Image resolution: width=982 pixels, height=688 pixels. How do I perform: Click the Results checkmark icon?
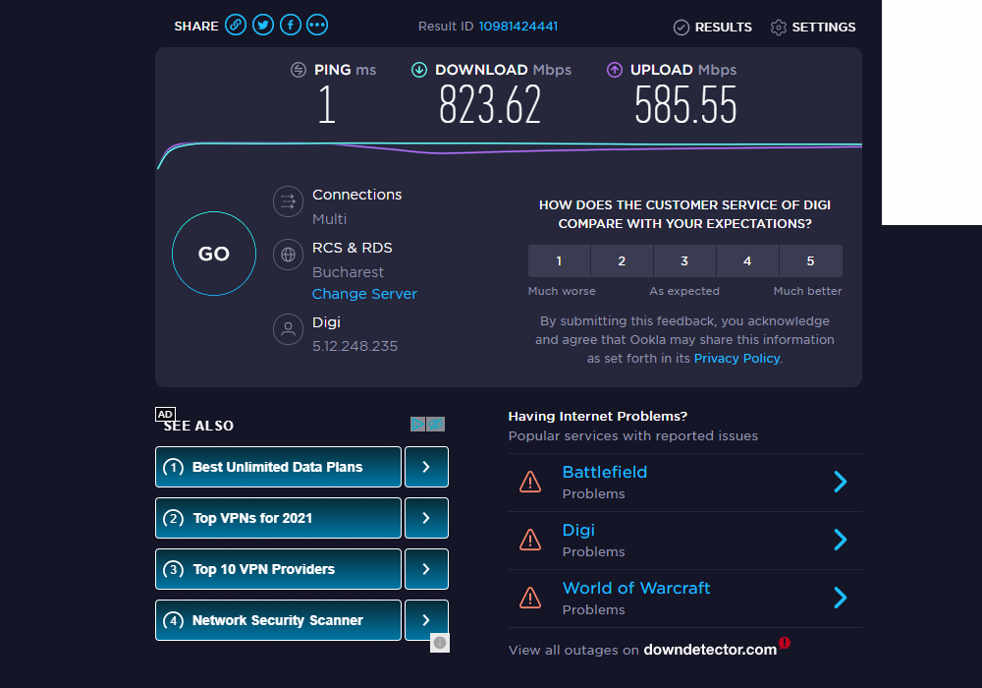681,28
